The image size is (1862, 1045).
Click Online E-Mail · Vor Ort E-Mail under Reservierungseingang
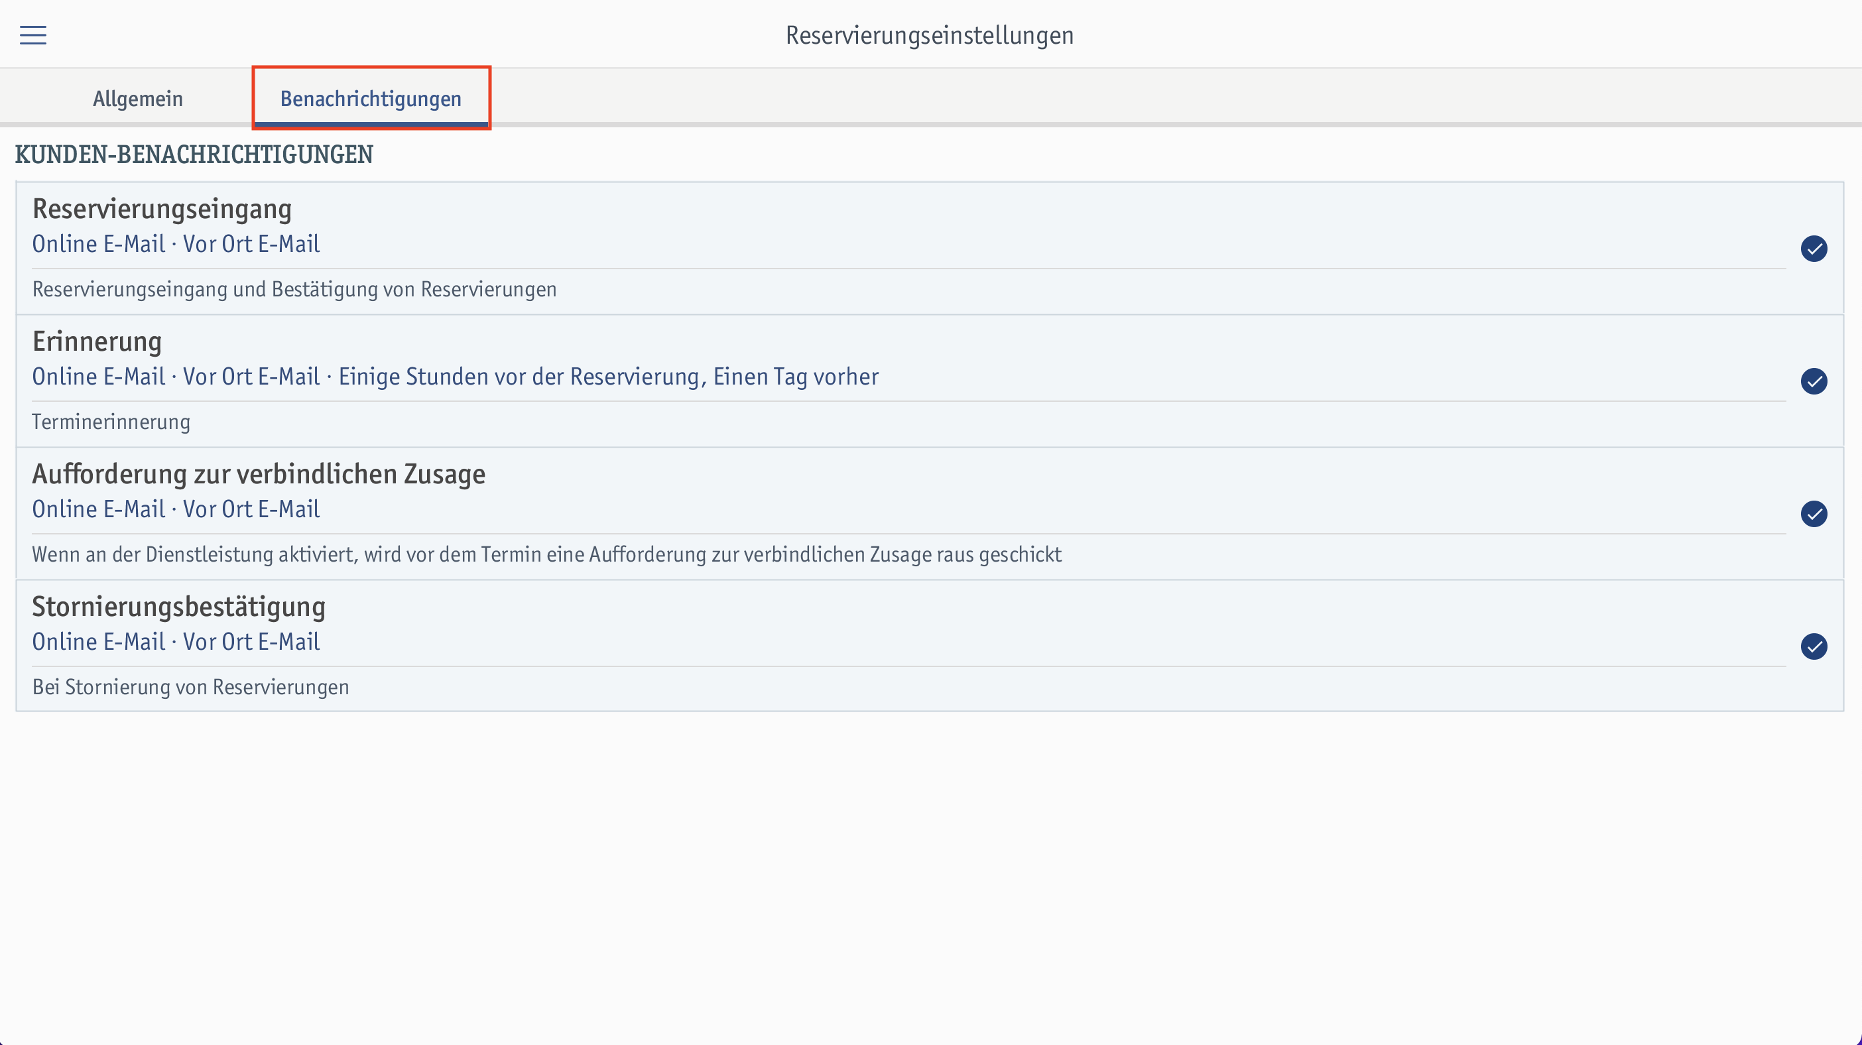click(176, 244)
